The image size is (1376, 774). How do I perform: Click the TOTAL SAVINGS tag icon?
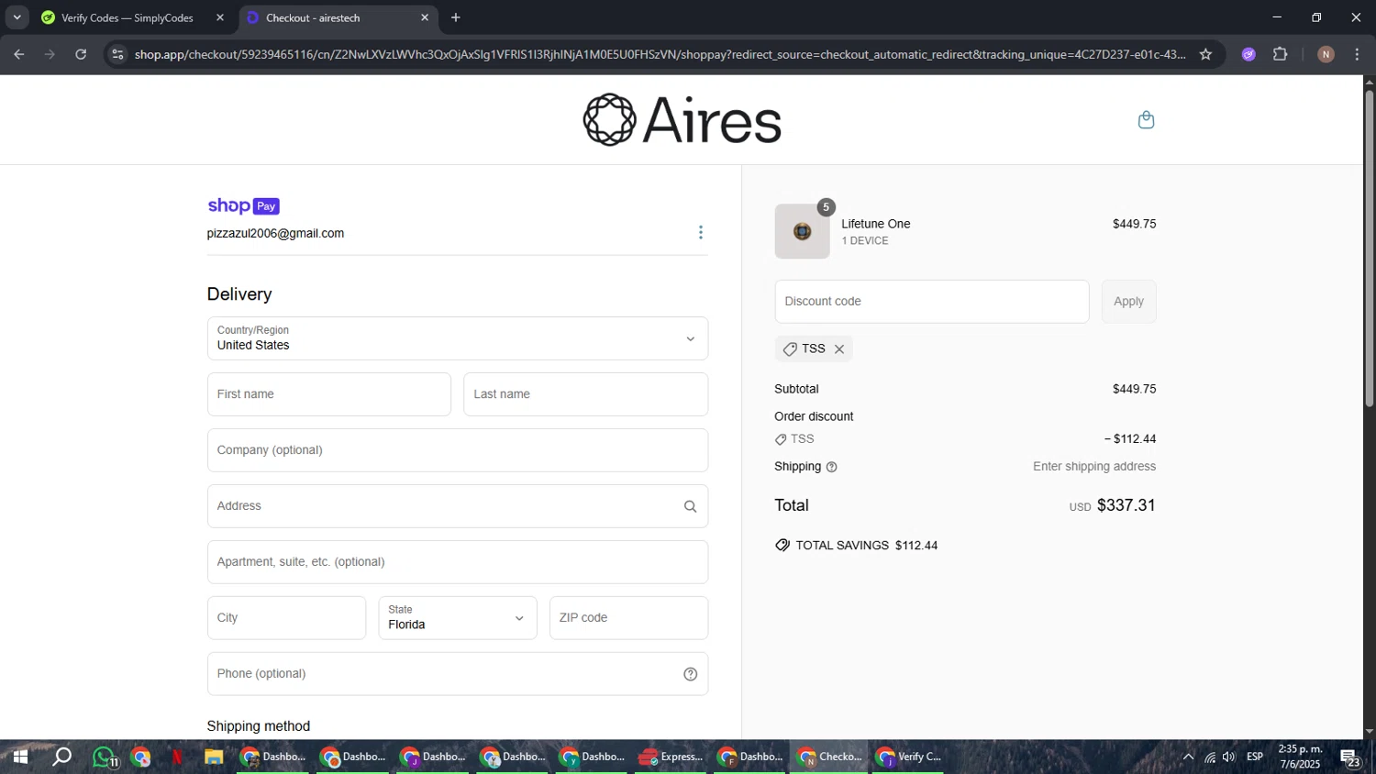pos(782,546)
